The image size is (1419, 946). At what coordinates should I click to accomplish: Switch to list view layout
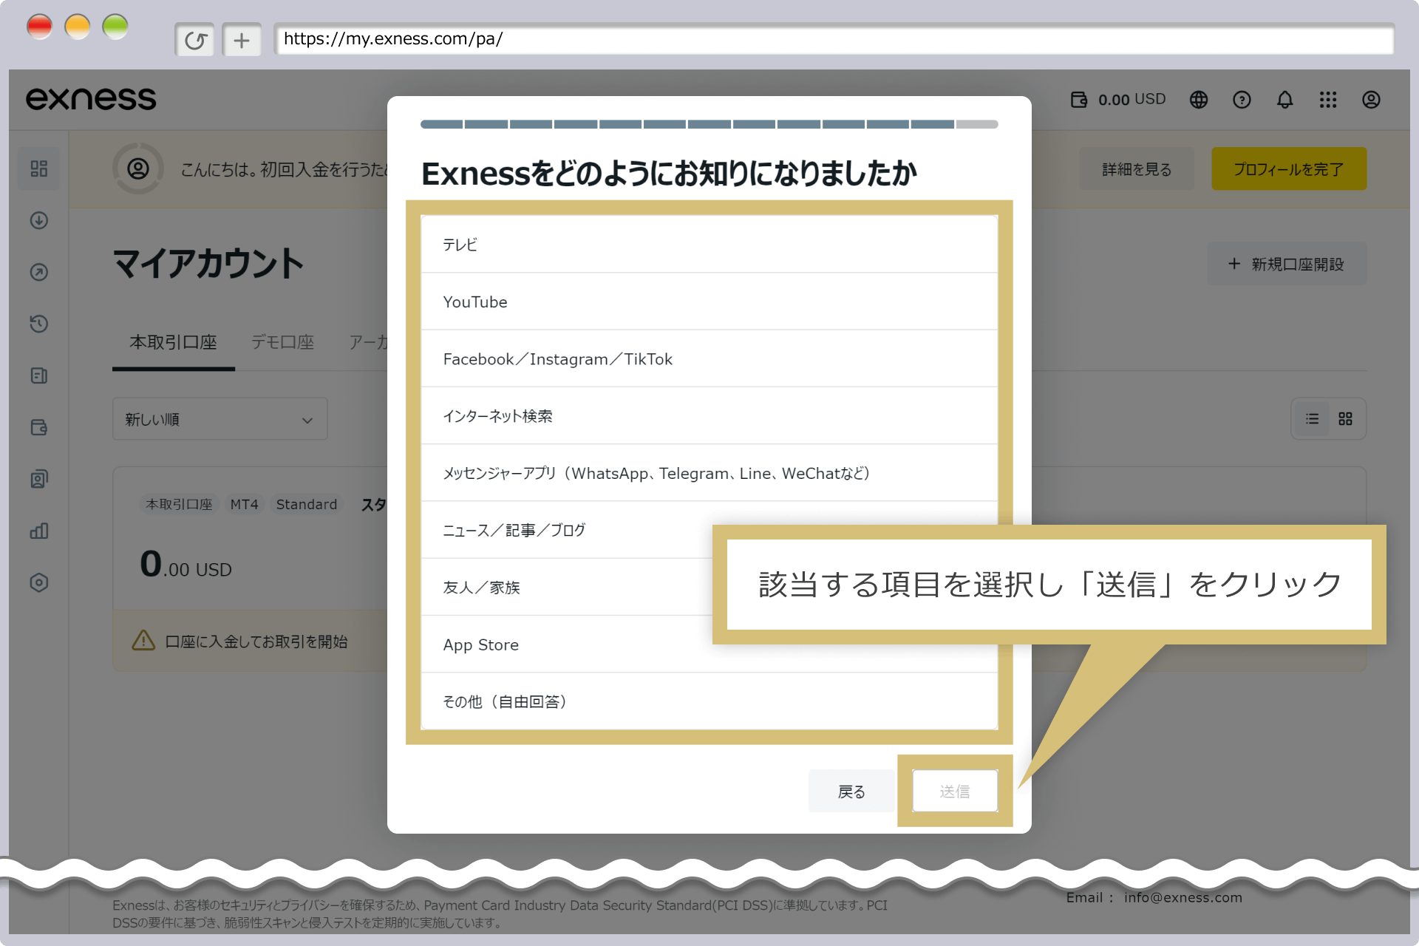point(1312,419)
